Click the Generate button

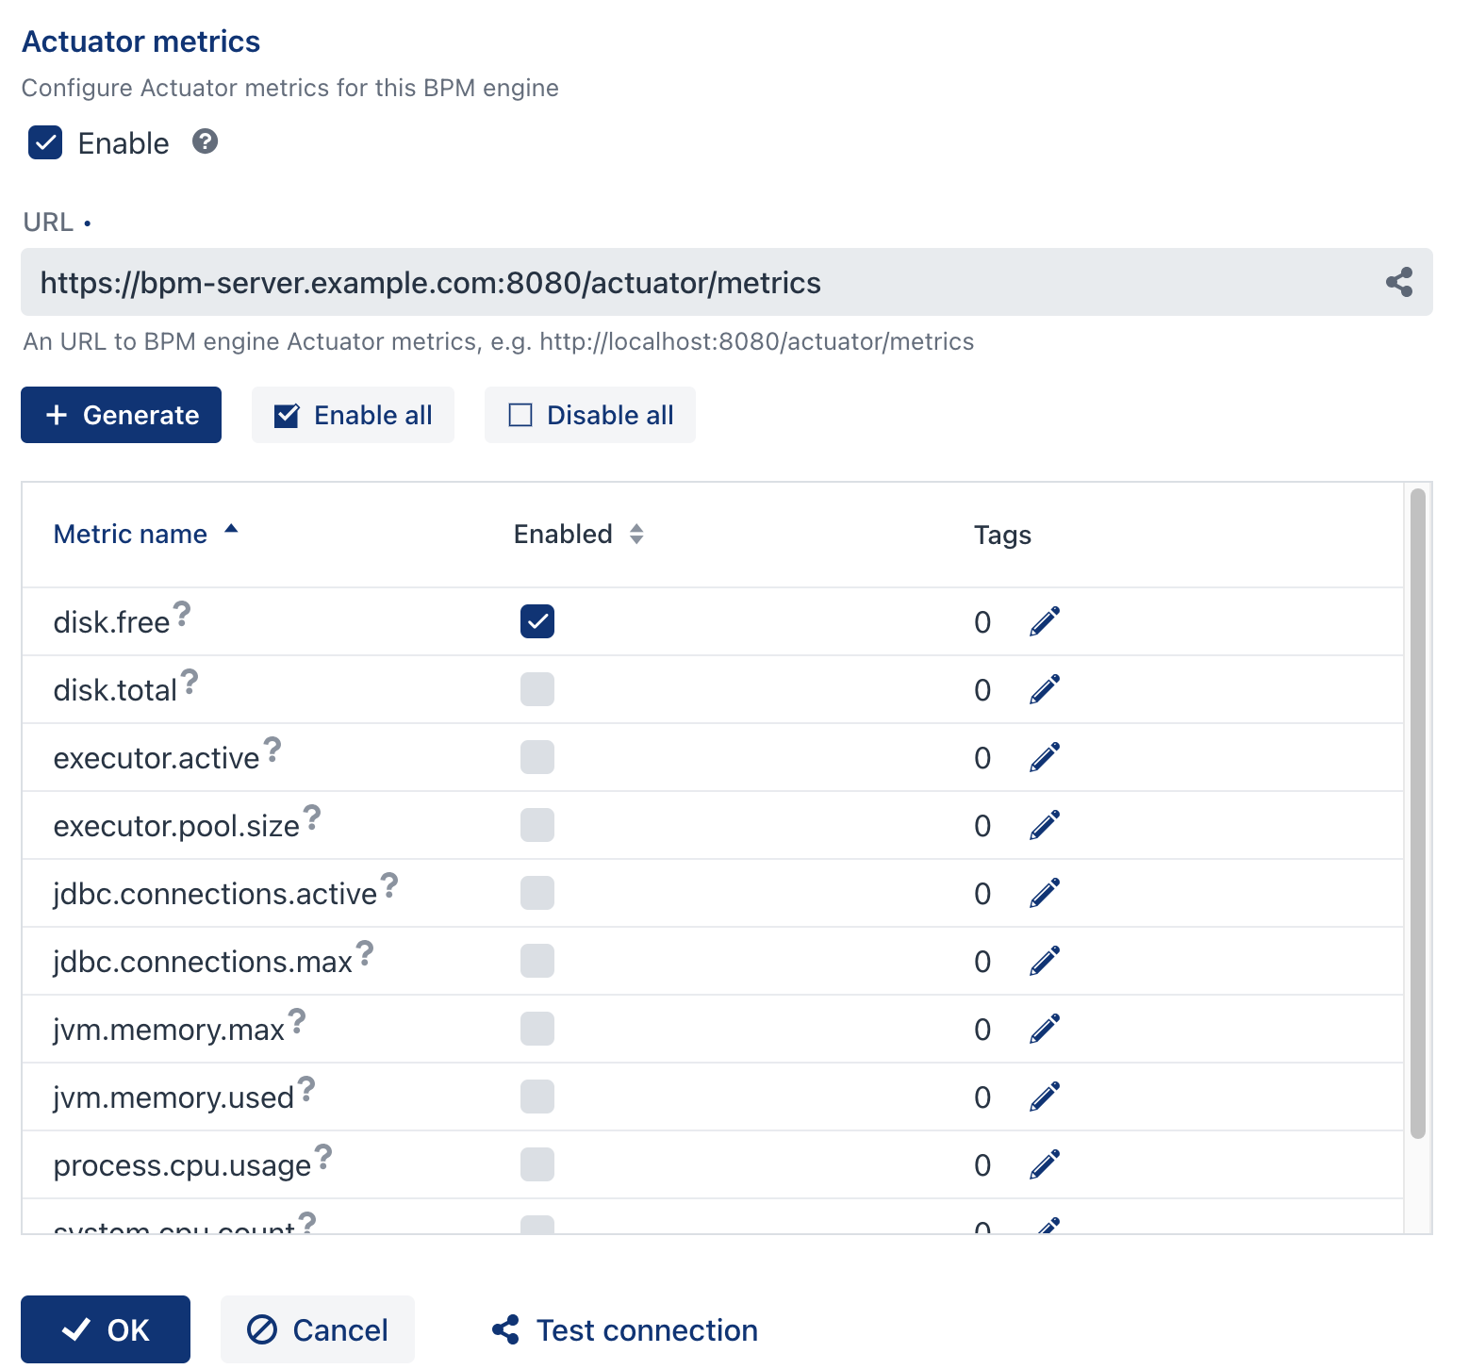pos(121,415)
